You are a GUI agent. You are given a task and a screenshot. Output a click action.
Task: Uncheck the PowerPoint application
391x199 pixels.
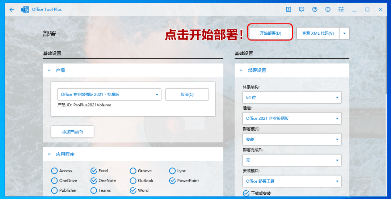point(172,181)
